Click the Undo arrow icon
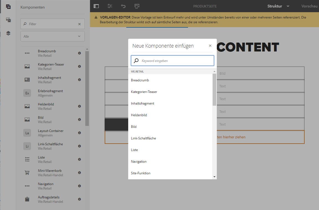 [x=123, y=6]
